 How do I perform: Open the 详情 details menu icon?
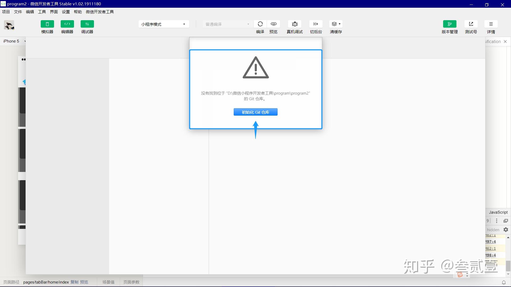pos(491,24)
